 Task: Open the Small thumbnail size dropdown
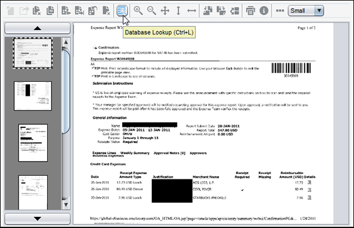[306, 10]
